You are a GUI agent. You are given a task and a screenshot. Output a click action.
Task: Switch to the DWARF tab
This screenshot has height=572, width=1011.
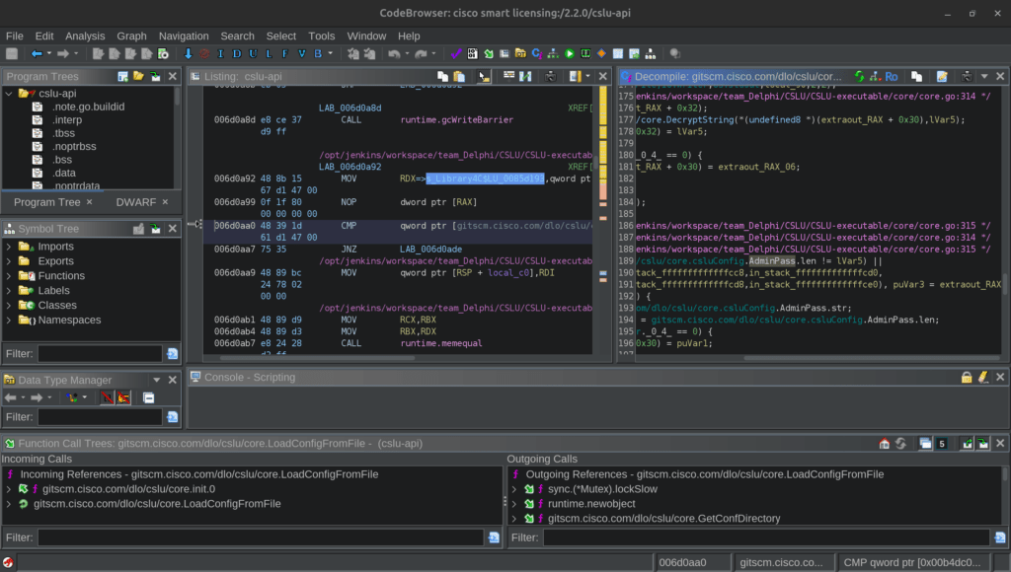point(136,202)
